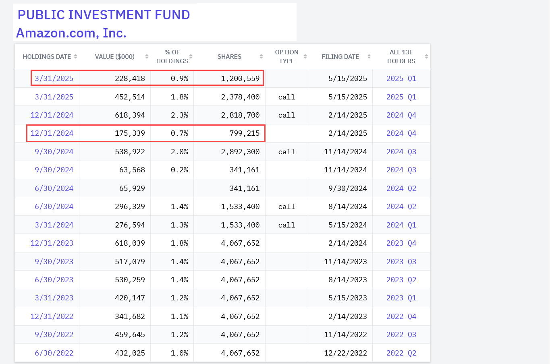Open the 9/30/2024 date in the 538,922 row
Screen dimensions: 550x364
click(54, 152)
